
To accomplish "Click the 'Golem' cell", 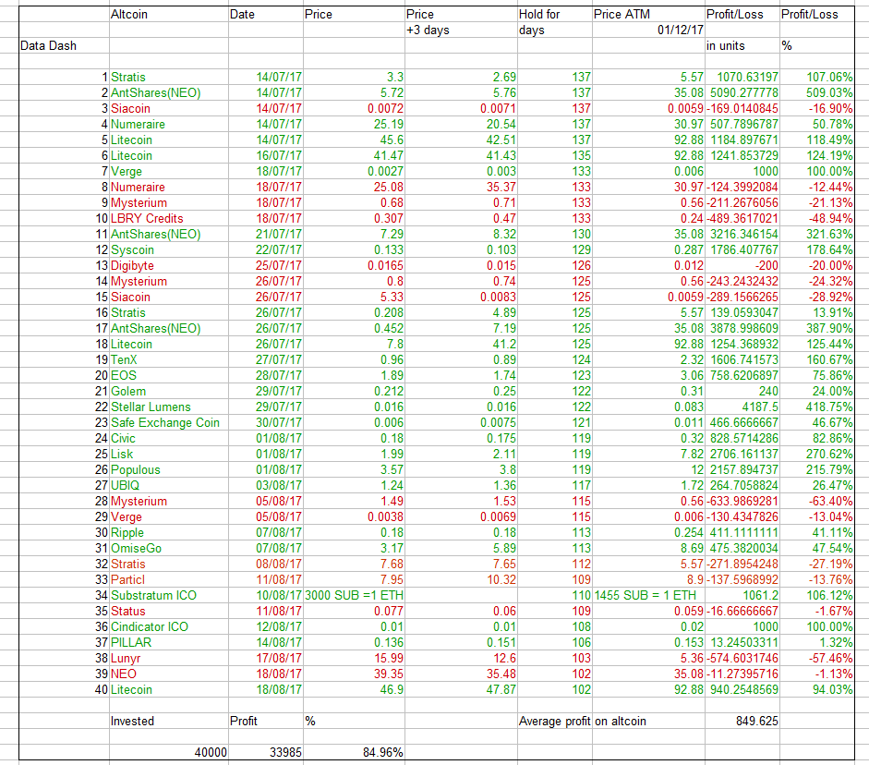I will point(169,391).
